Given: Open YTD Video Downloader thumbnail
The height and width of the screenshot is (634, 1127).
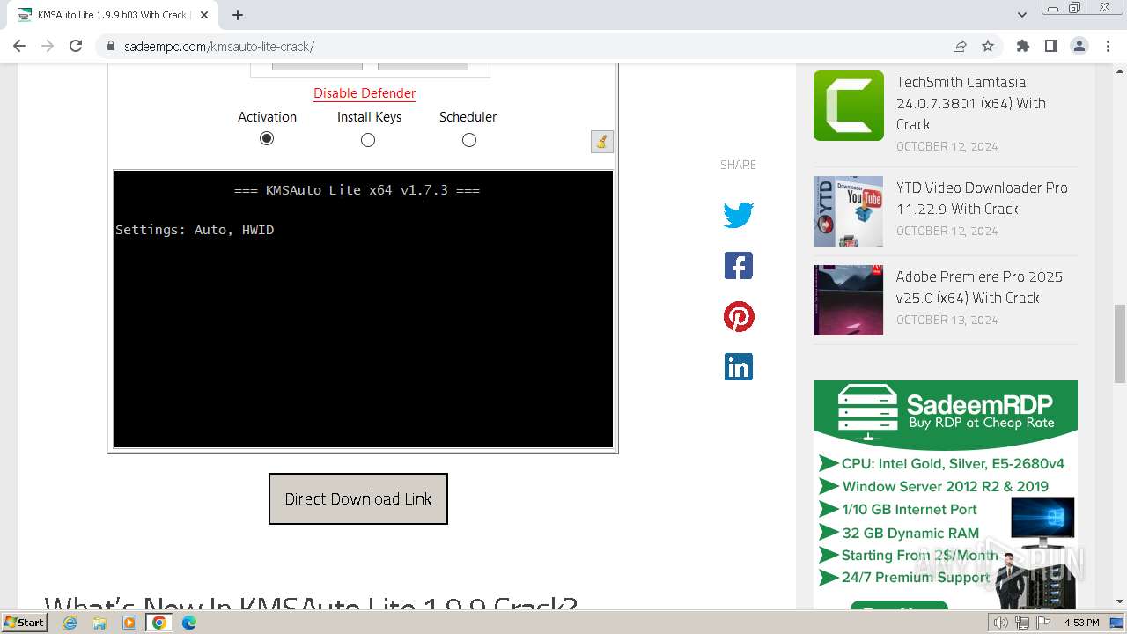Looking at the screenshot, I should coord(849,211).
